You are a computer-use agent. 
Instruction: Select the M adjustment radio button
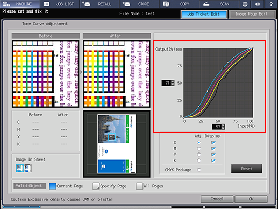[199, 149]
